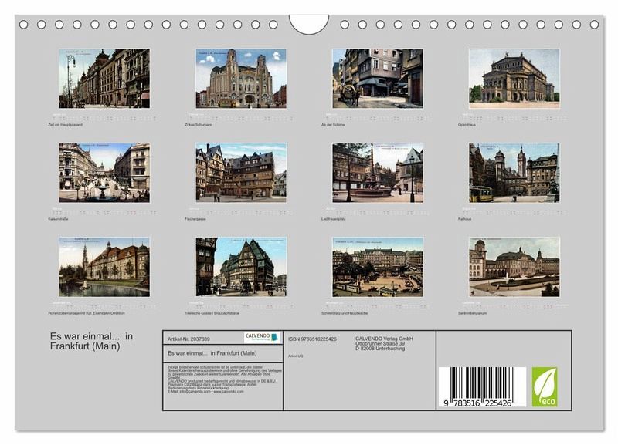
Task: Click the Schillerplatz und Hauptwache picture
Action: [377, 266]
